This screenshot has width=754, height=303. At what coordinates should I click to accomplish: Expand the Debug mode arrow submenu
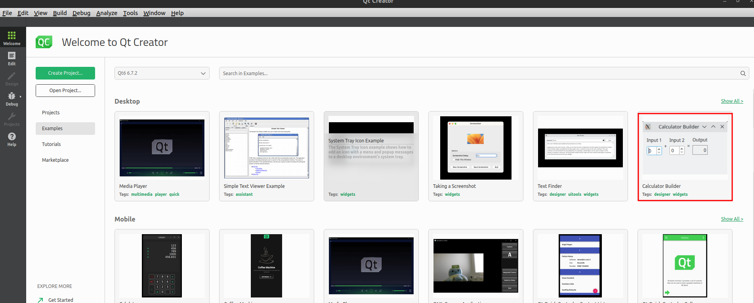21,97
